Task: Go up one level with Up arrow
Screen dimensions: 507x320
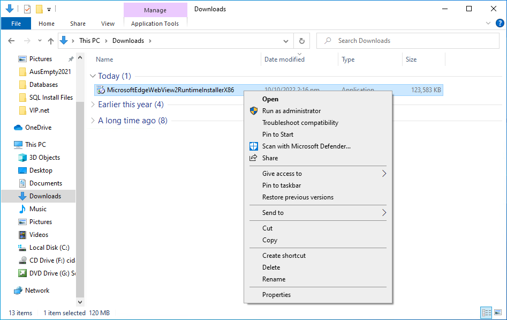Action: pyautogui.click(x=51, y=41)
